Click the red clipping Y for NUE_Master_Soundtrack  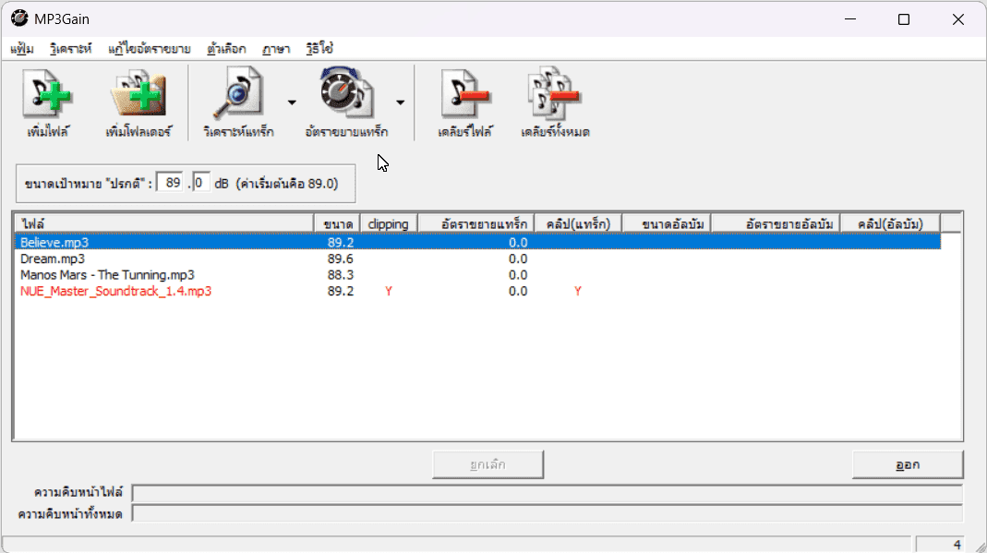point(389,292)
